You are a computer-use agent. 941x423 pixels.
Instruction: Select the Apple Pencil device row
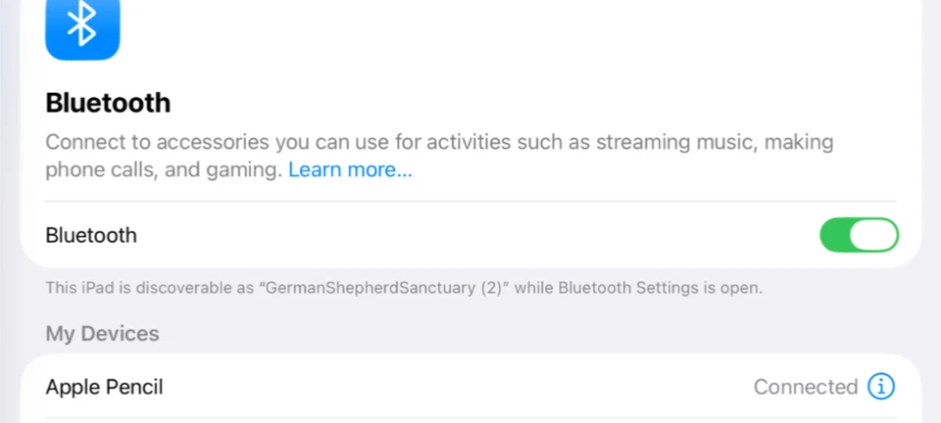(x=392, y=387)
